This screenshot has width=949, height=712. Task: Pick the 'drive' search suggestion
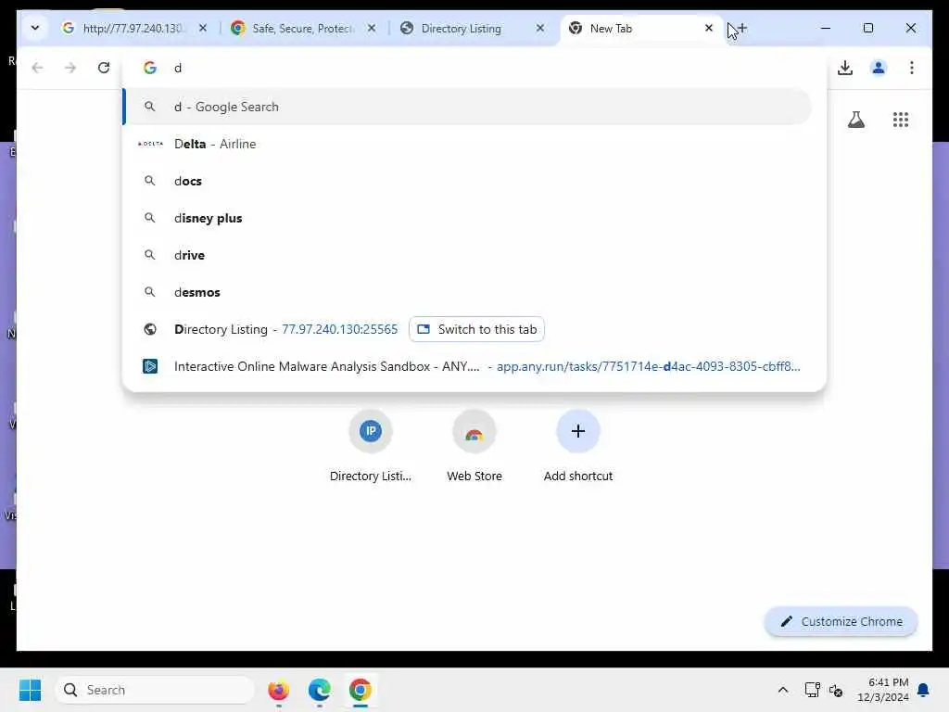[467, 255]
